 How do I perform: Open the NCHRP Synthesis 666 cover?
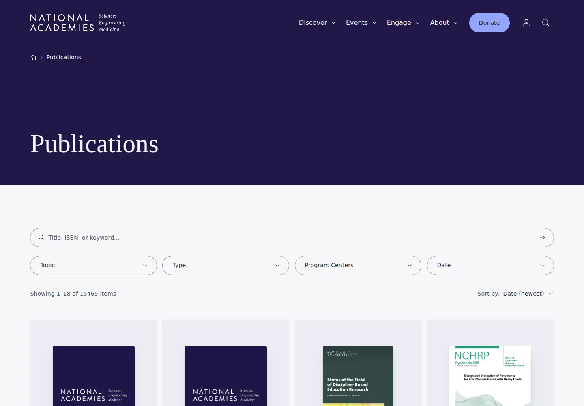(x=490, y=376)
